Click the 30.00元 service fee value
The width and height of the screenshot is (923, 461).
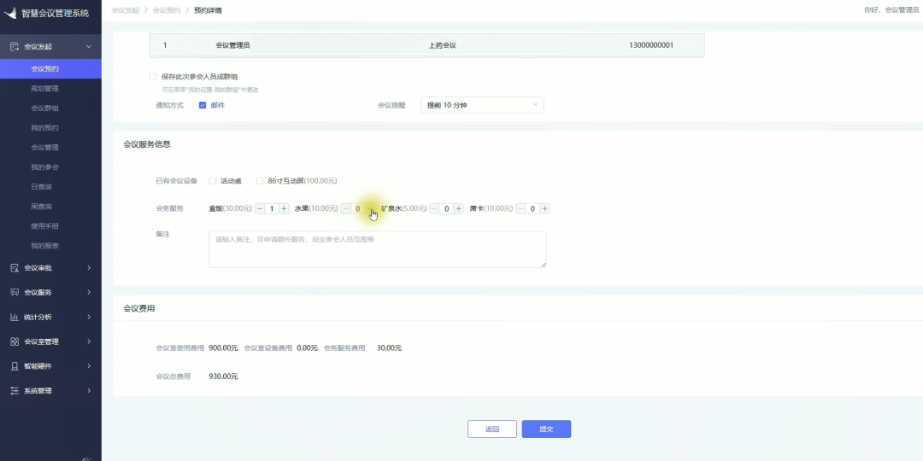point(389,348)
